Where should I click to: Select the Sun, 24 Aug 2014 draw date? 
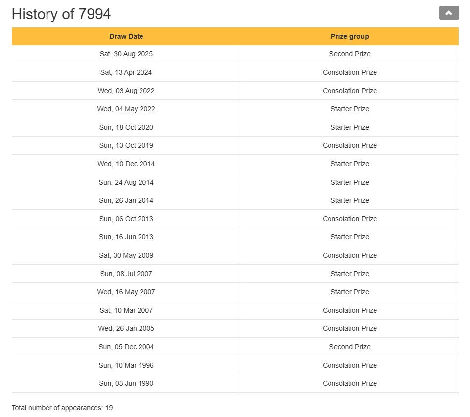pos(126,182)
